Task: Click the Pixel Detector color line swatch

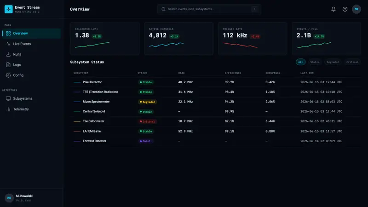Action: 77,82
